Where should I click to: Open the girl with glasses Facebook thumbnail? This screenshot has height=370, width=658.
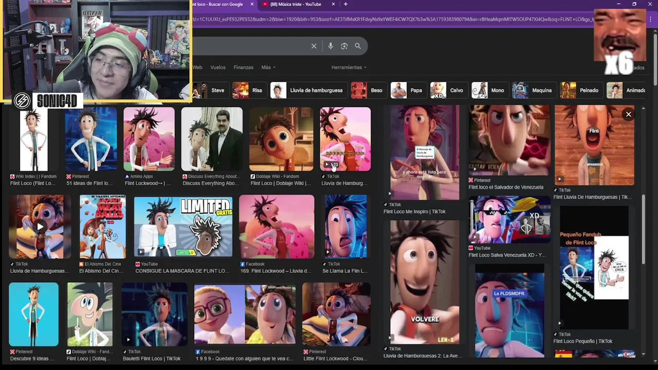(245, 314)
